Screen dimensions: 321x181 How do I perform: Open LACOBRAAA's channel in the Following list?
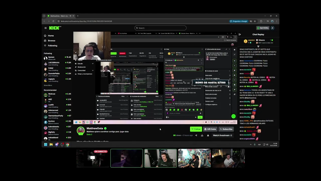[57, 63]
